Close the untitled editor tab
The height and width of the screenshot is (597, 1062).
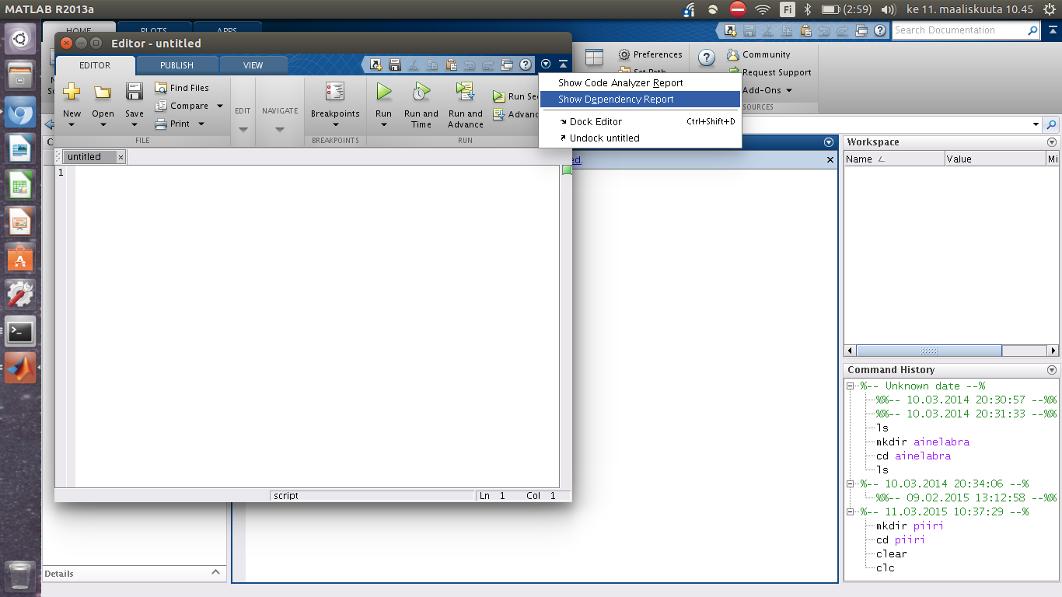click(121, 157)
